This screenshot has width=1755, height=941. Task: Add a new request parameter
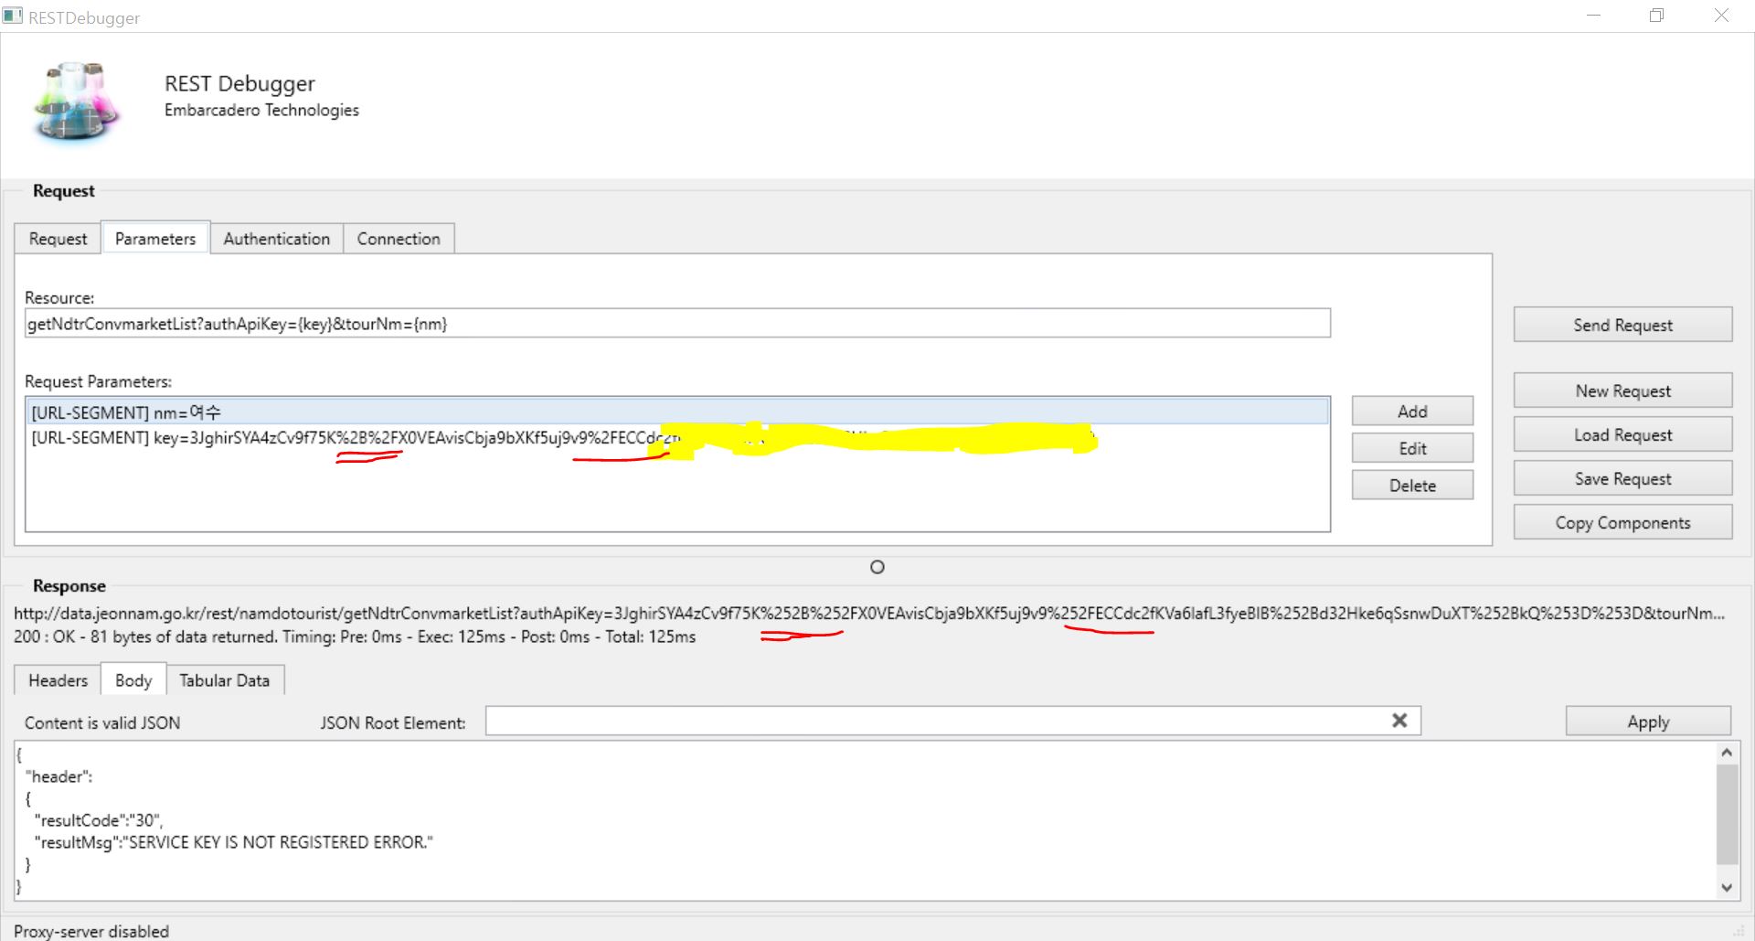point(1412,412)
